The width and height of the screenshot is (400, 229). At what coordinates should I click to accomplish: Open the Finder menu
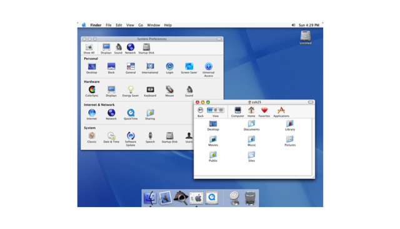[x=96, y=25]
